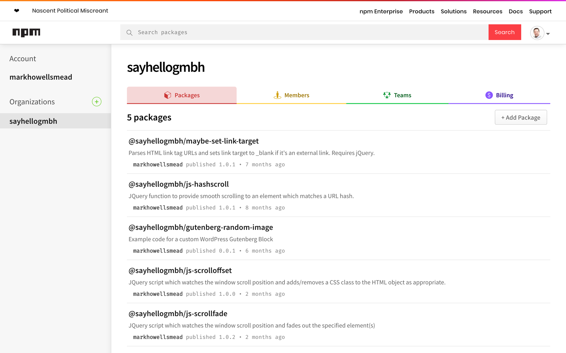The height and width of the screenshot is (353, 566).
Task: Click the purple Billing dollar icon
Action: [489, 95]
